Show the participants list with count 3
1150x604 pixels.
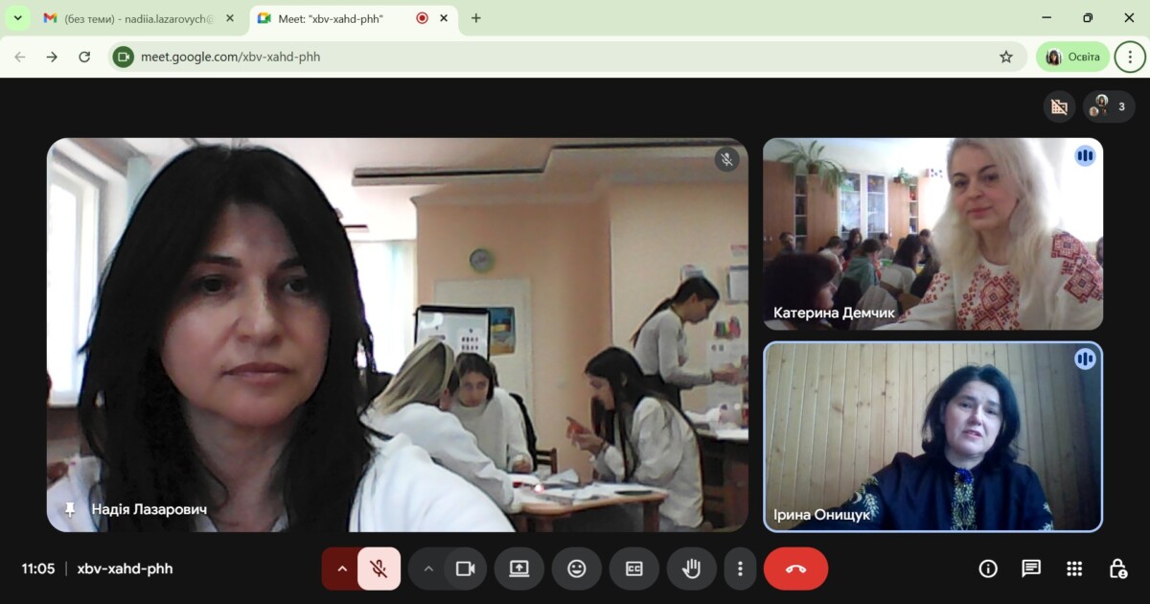[1109, 106]
